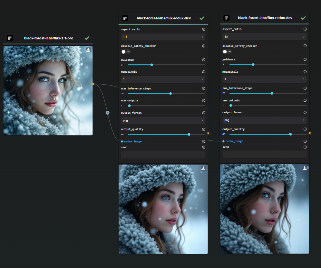This screenshot has height=268, width=321.
Task: Download the middle node's output image
Action: click(203, 168)
